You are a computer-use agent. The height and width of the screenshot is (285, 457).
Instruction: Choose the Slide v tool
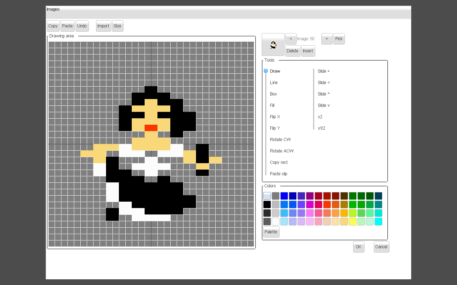(323, 105)
